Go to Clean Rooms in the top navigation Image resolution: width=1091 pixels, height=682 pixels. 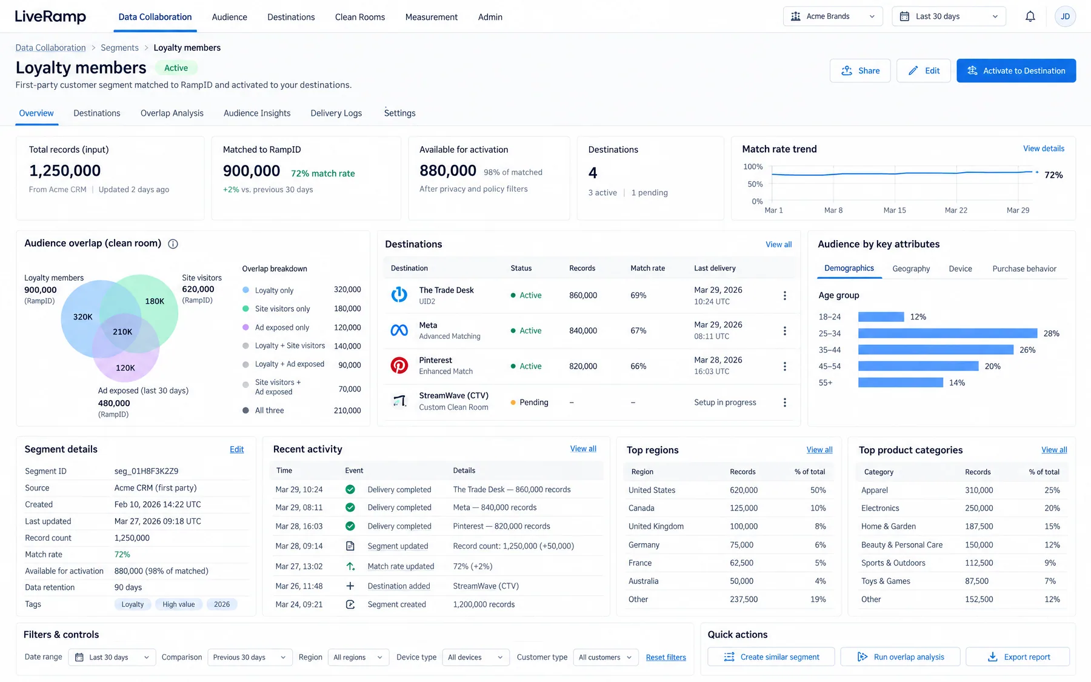[x=360, y=17]
